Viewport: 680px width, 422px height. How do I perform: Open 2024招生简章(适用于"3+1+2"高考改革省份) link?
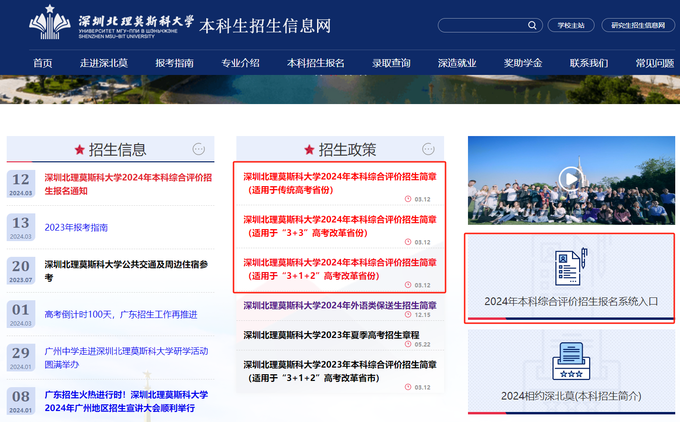[340, 269]
